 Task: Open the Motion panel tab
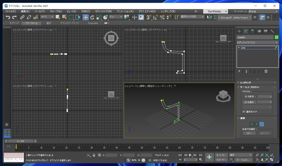[259, 31]
